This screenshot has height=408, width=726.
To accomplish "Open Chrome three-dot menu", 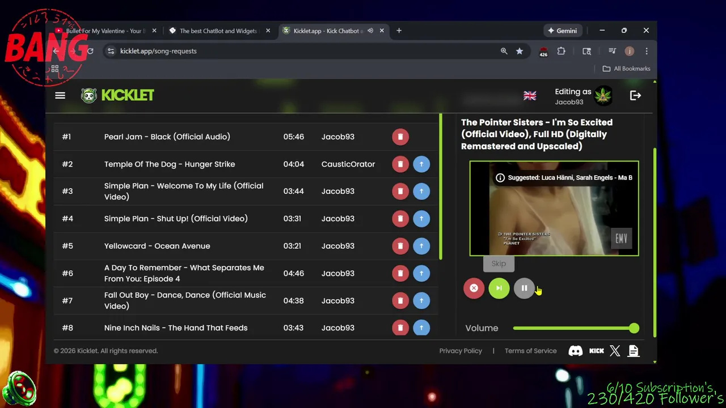I will (x=646, y=51).
